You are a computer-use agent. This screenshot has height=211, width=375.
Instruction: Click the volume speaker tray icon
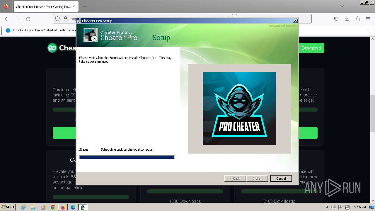click(x=333, y=207)
